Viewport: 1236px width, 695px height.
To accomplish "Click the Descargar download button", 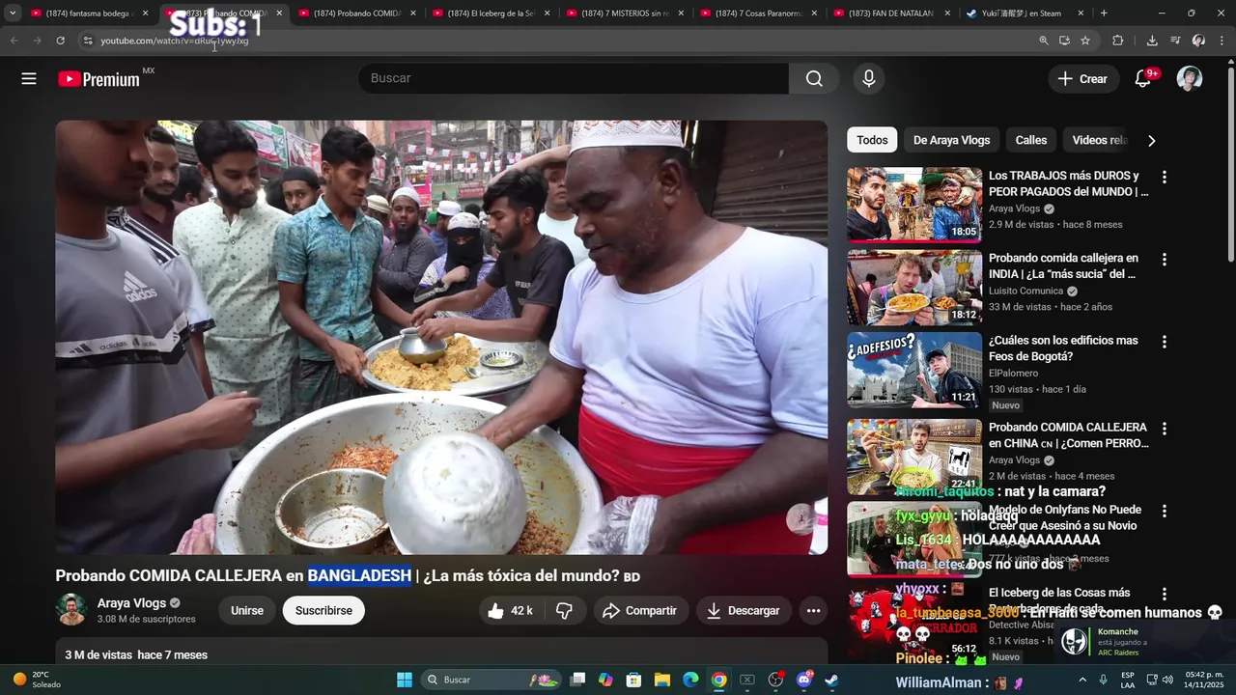I will [744, 611].
